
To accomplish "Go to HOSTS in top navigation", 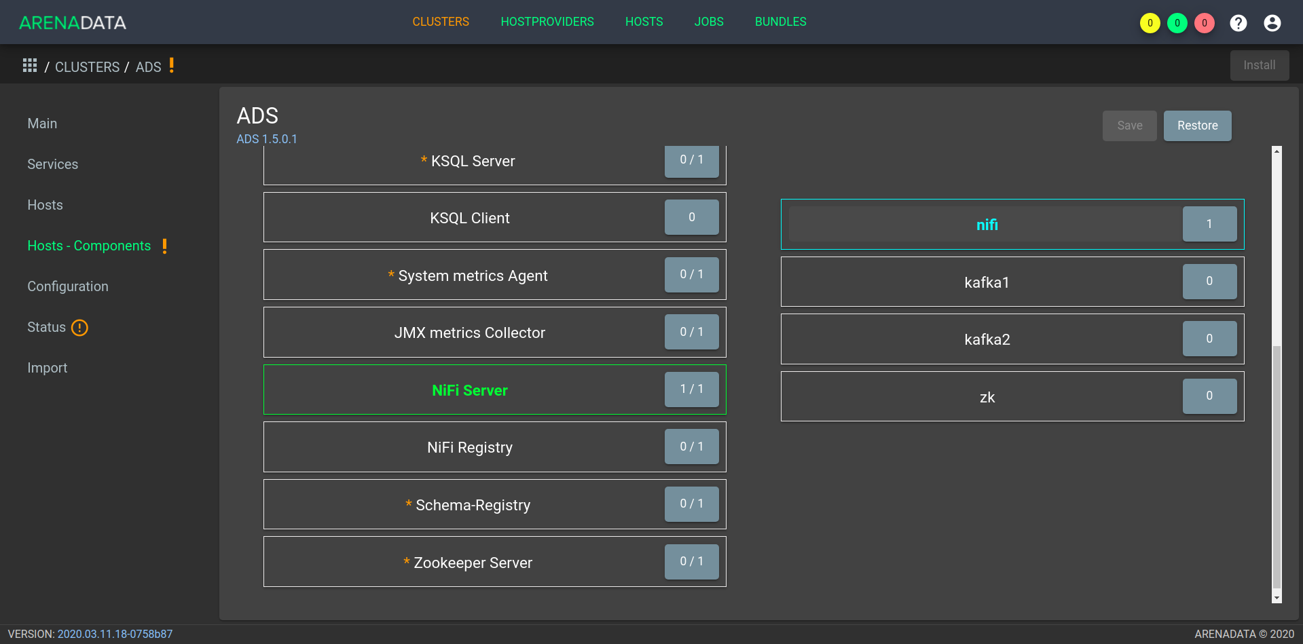I will [x=644, y=22].
